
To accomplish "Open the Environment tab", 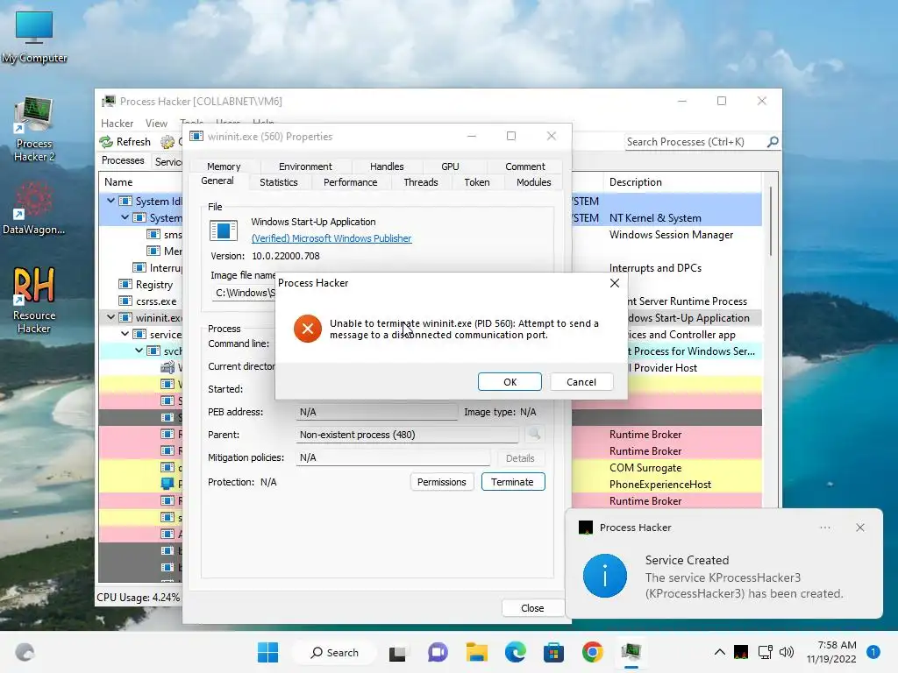I will (x=304, y=166).
